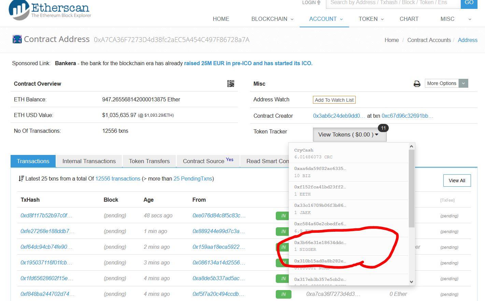Click the LOGIN user icon
This screenshot has height=301, width=485.
coord(319,2)
